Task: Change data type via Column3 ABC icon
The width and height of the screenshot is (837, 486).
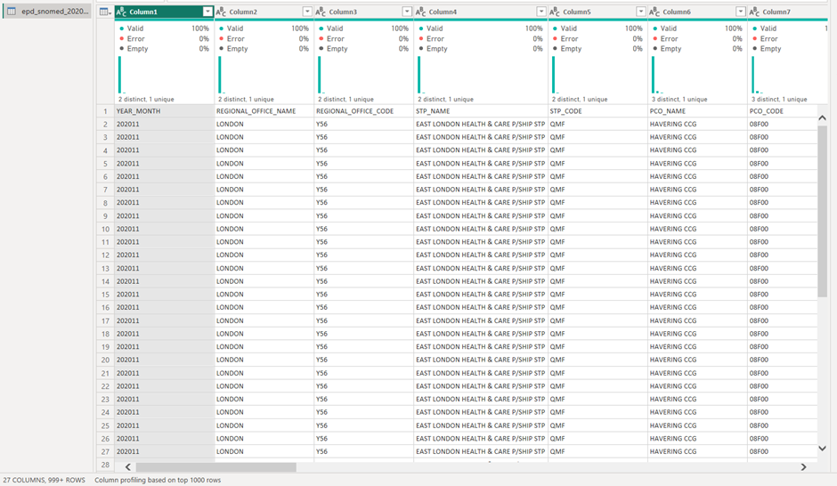Action: click(321, 12)
